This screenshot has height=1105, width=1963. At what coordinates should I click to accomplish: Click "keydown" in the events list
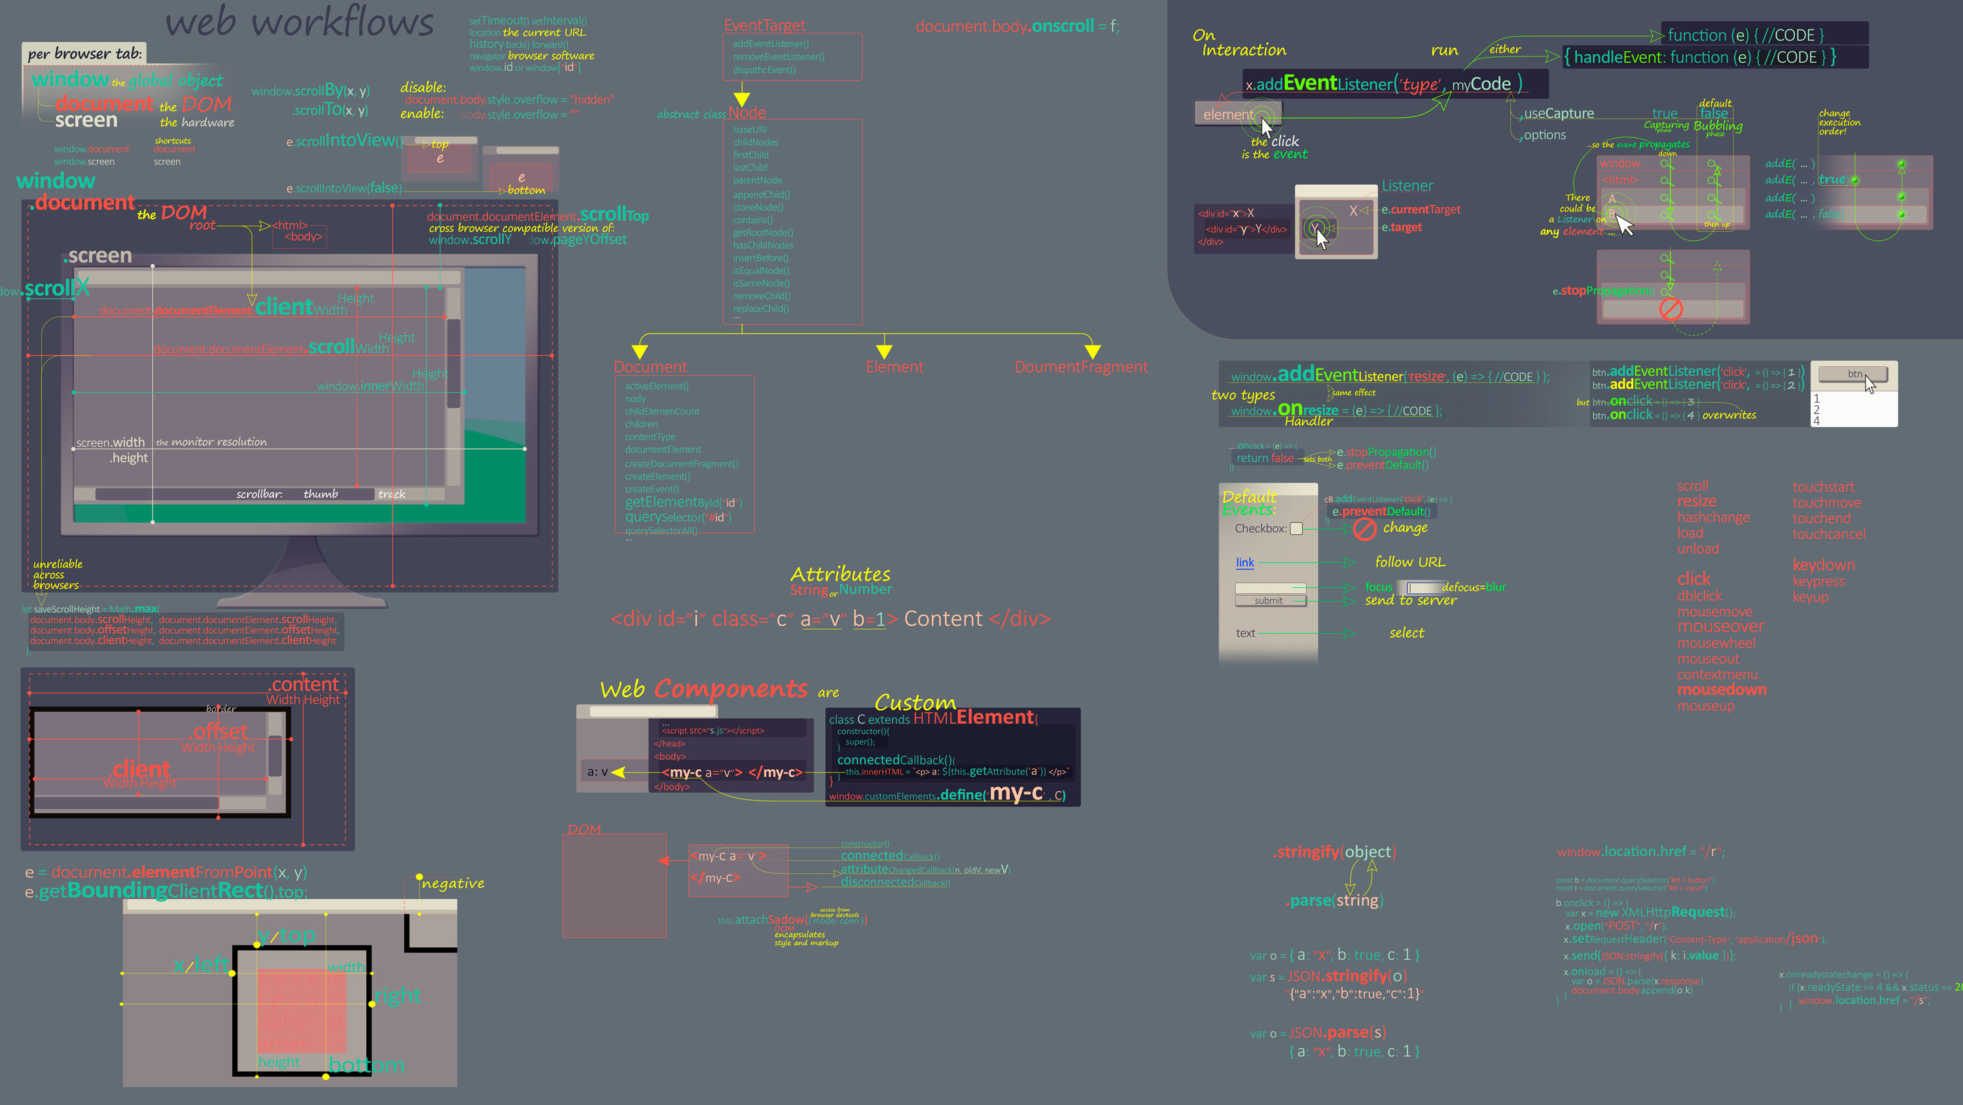coord(1823,565)
